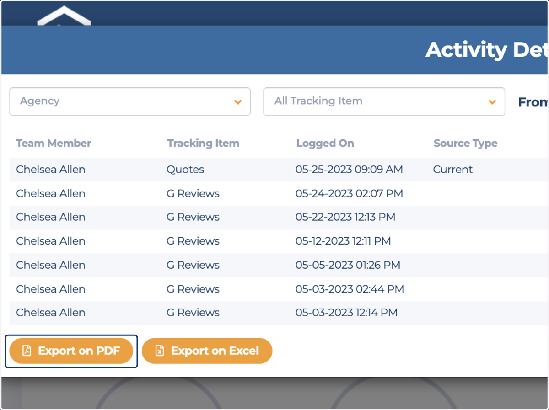Click the Current source type cell

(x=453, y=170)
